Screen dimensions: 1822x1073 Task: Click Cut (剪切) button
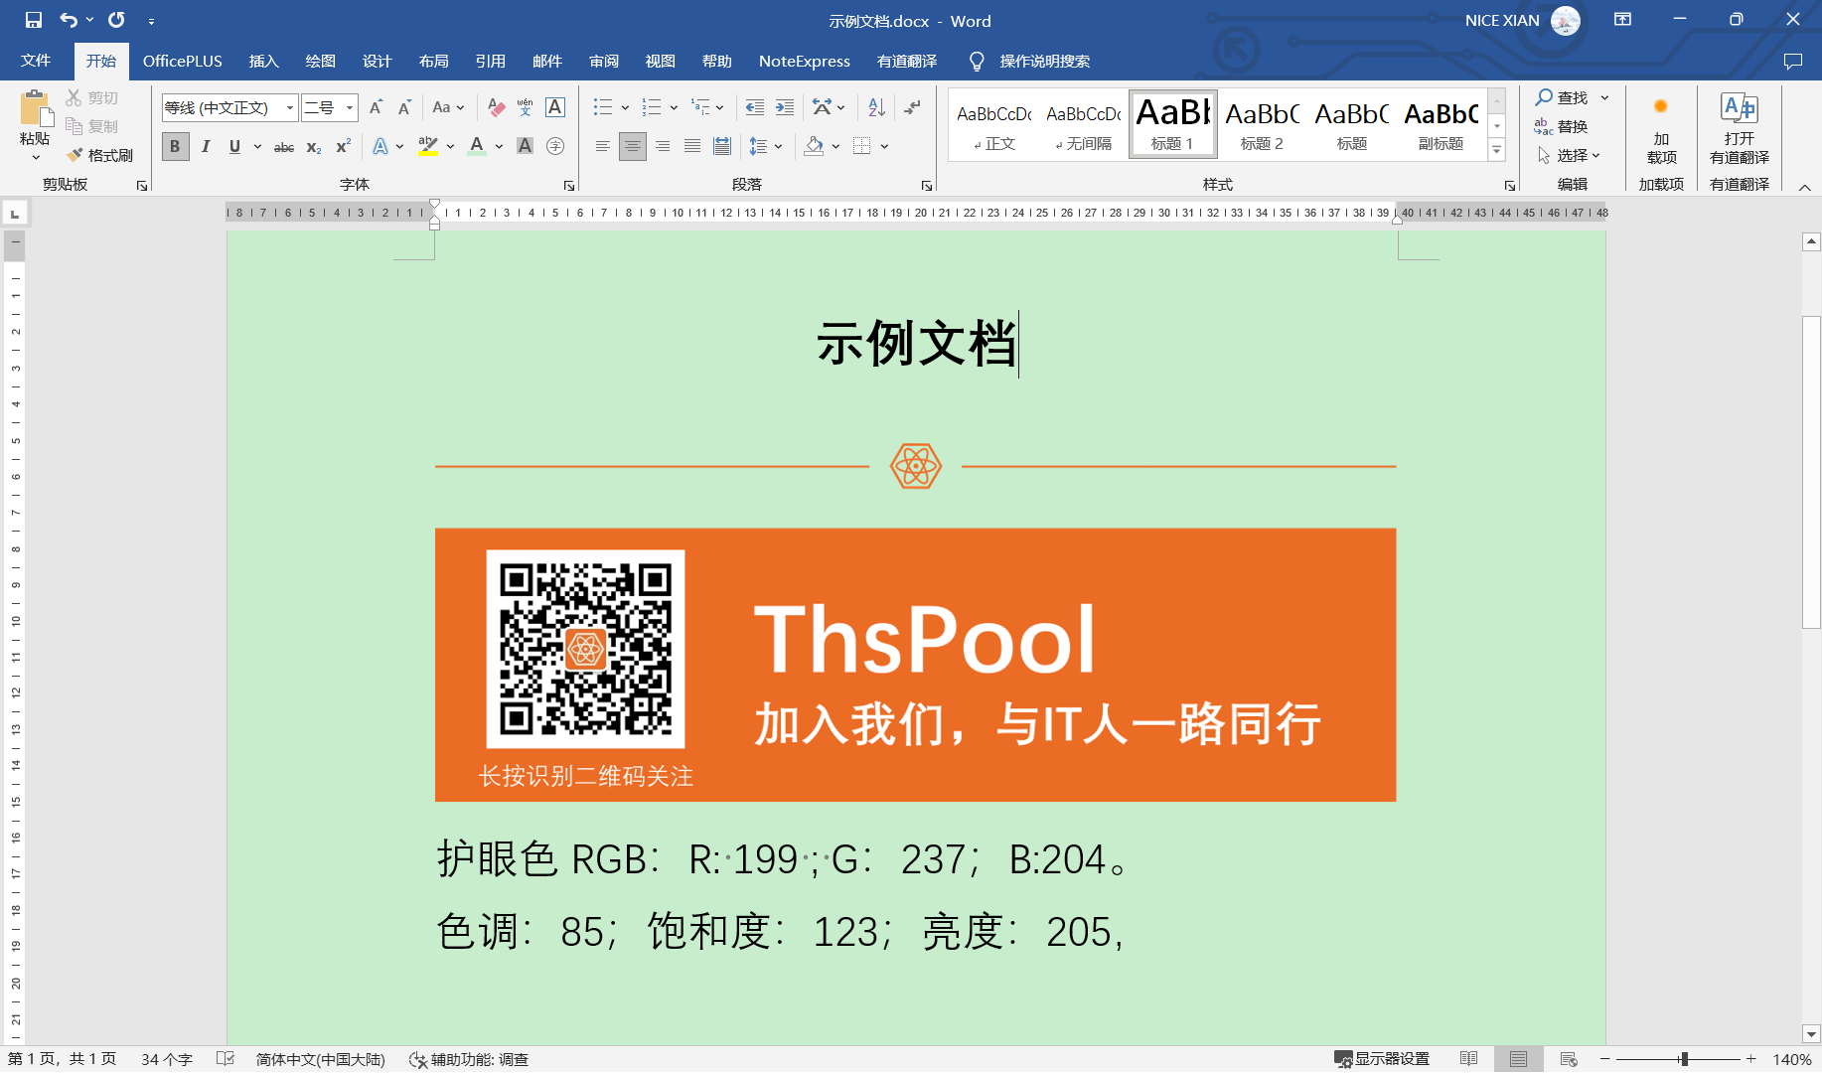tap(92, 97)
